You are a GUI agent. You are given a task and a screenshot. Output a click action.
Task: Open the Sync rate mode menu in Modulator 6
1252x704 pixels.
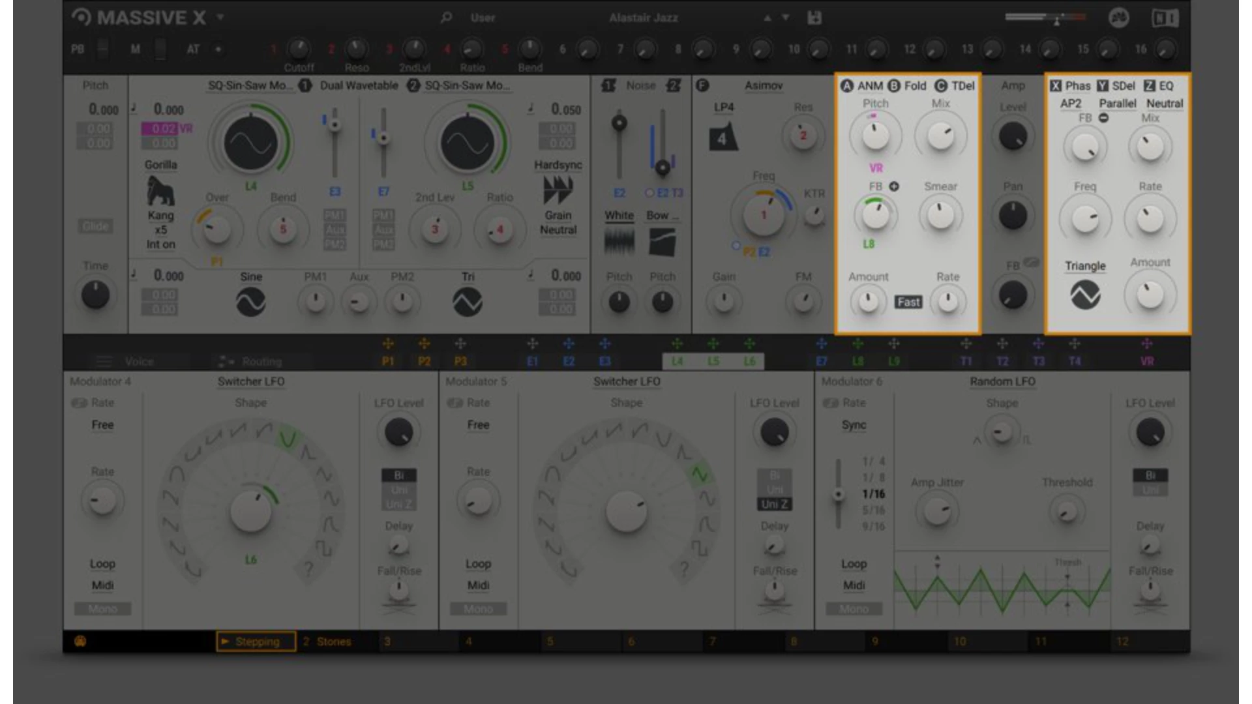tap(854, 425)
